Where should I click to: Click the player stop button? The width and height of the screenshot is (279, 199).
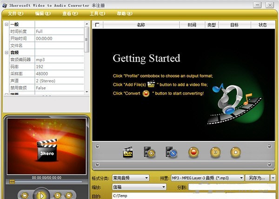point(57,195)
